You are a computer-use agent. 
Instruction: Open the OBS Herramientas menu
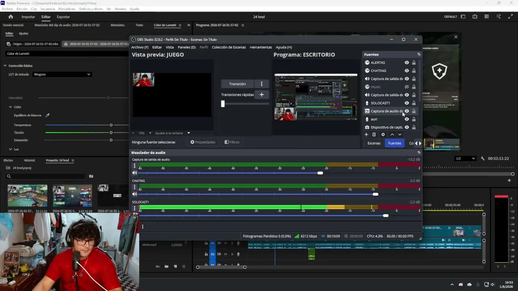[261, 47]
